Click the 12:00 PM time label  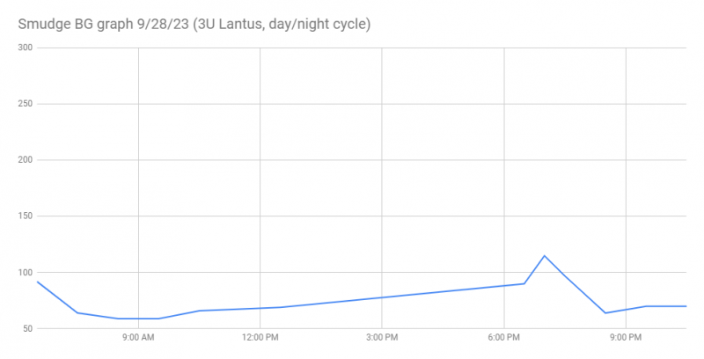[x=260, y=338]
